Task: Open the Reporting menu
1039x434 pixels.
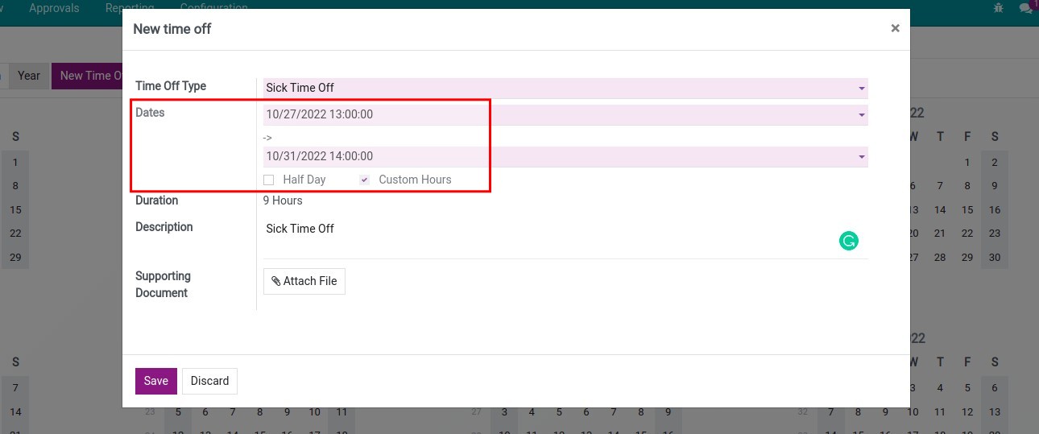Action: [x=130, y=8]
